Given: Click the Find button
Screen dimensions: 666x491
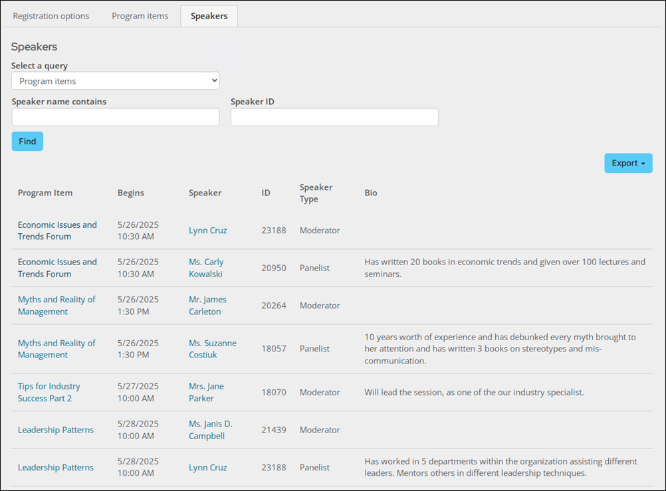Looking at the screenshot, I should pos(27,142).
